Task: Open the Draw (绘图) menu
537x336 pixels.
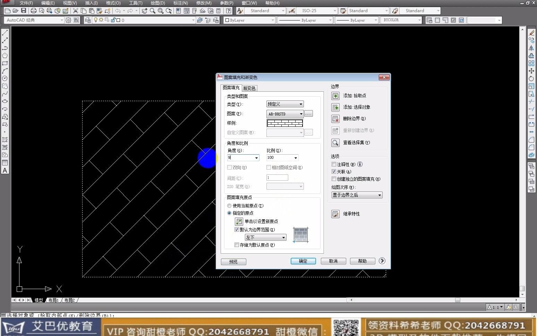Action: [x=158, y=3]
